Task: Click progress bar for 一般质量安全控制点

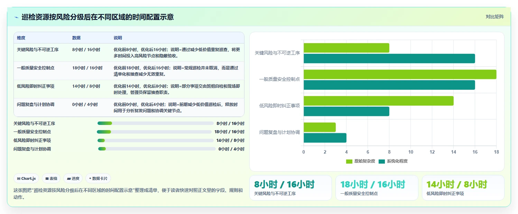Action: coord(154,132)
